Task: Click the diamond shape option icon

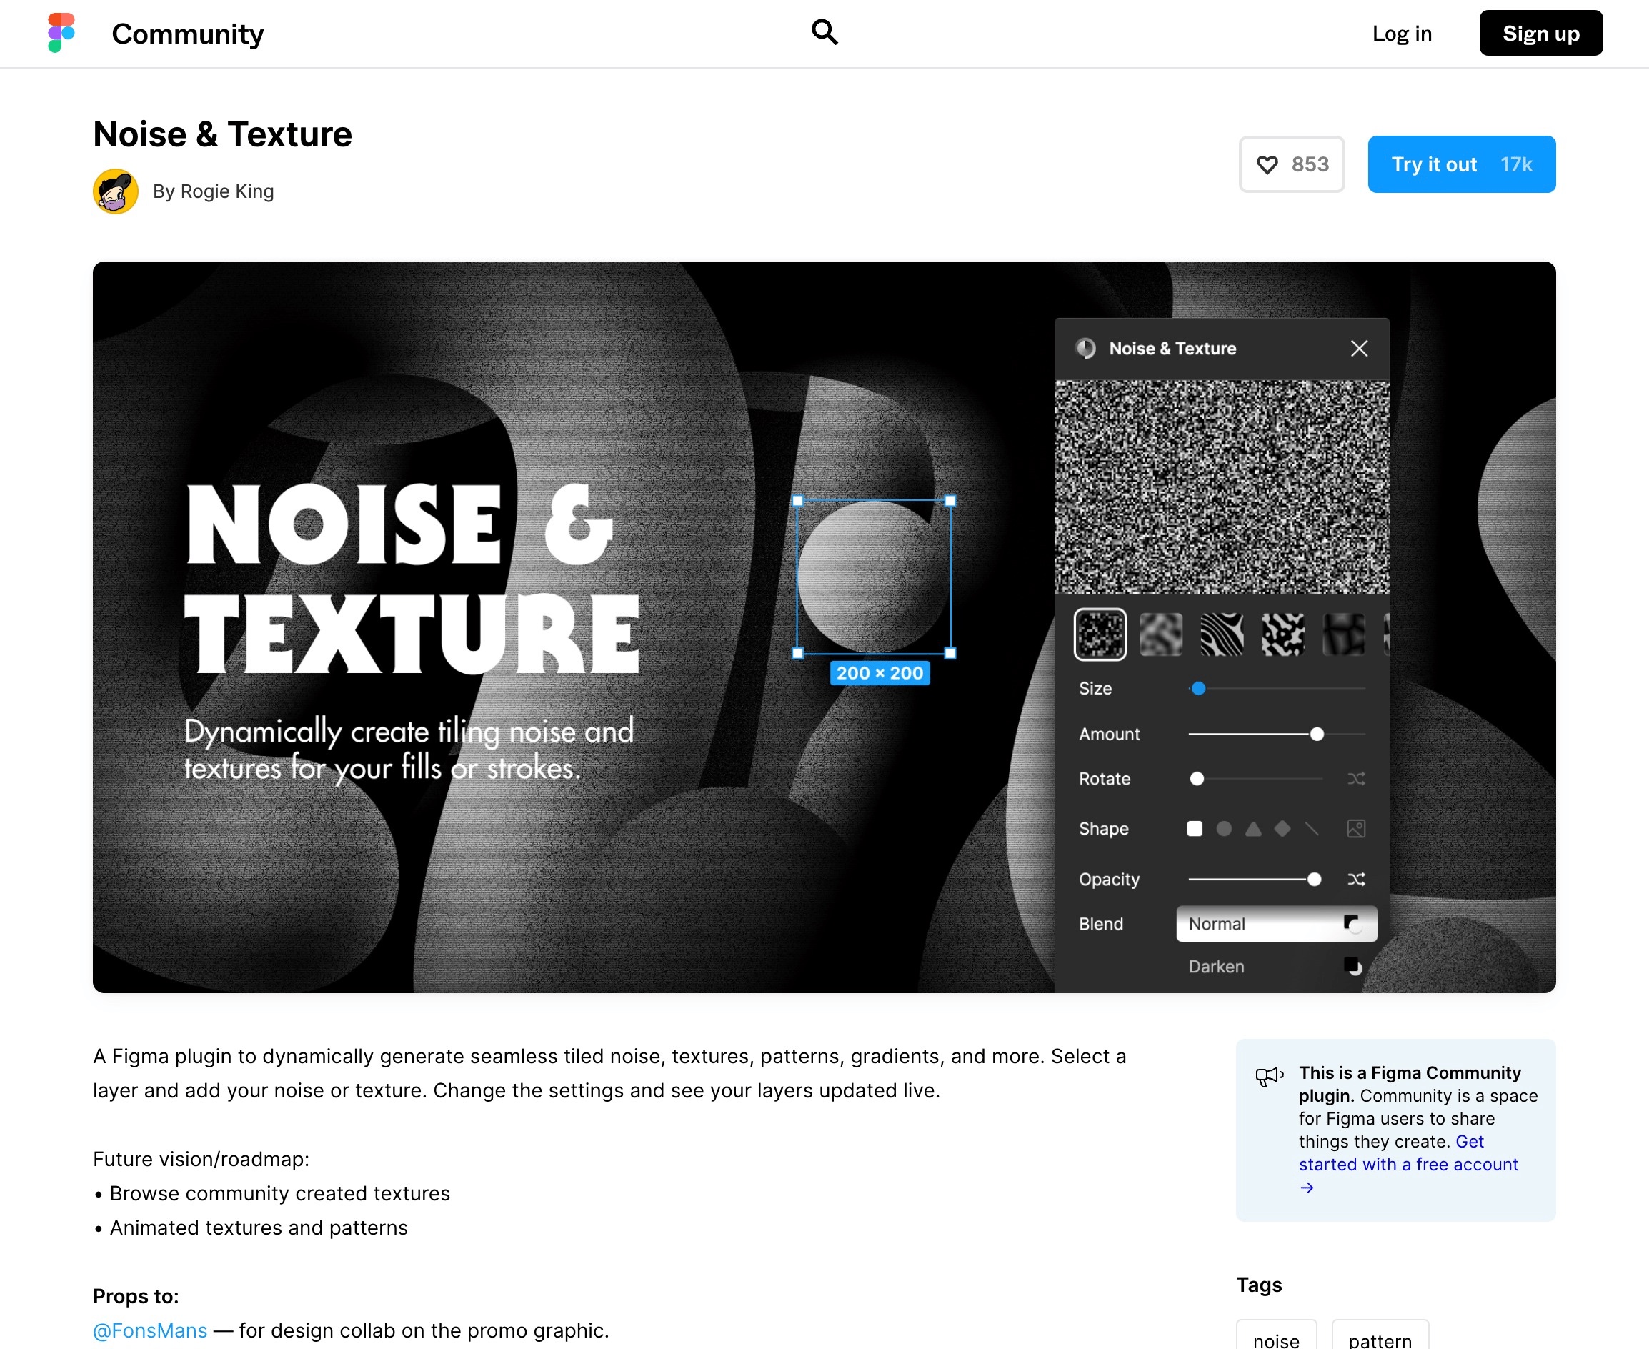Action: [1280, 827]
